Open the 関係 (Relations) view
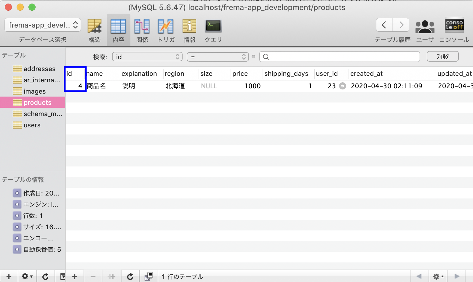The image size is (473, 282). pyautogui.click(x=142, y=30)
